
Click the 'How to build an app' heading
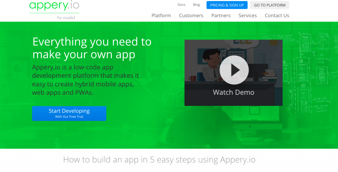tap(159, 160)
